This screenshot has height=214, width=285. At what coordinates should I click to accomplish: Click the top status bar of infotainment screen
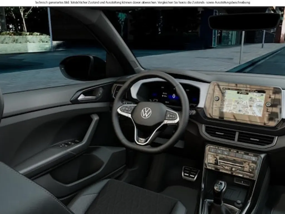tap(243, 91)
